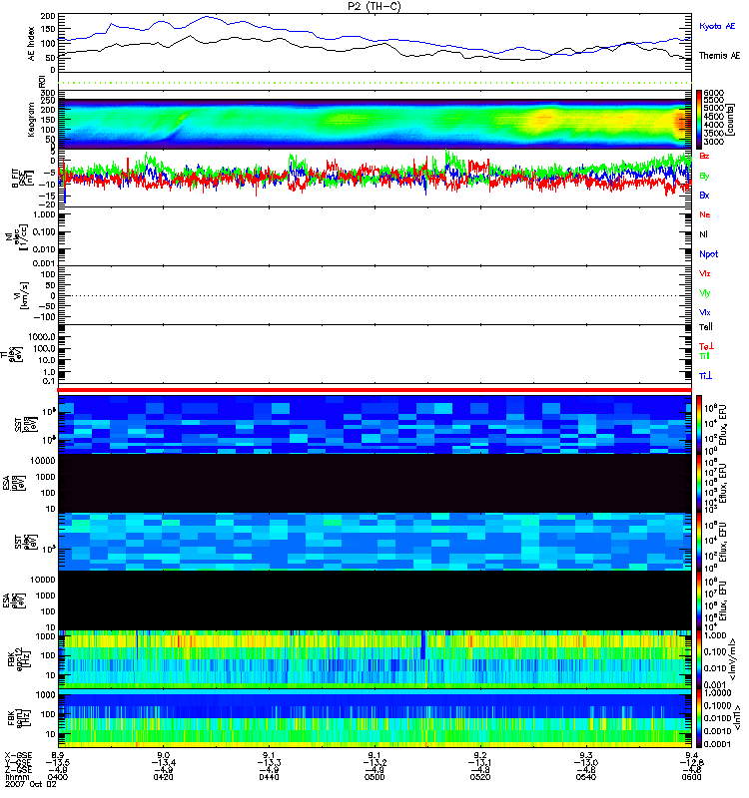Click the green dotted ROI line

[x=374, y=83]
